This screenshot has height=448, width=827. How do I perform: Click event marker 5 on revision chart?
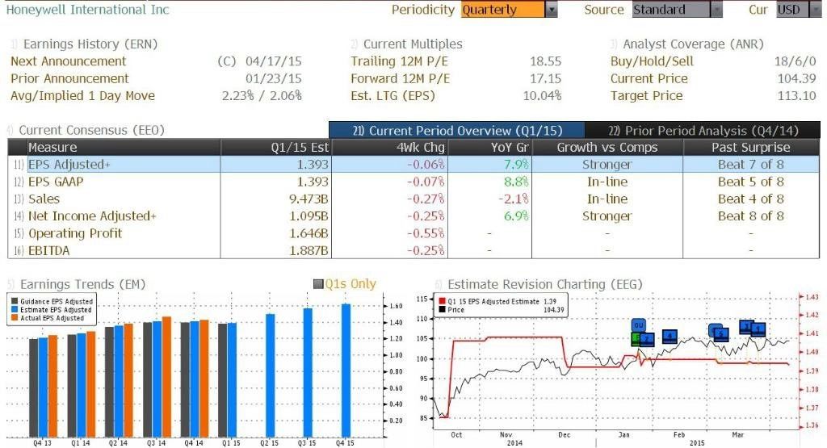coord(721,335)
